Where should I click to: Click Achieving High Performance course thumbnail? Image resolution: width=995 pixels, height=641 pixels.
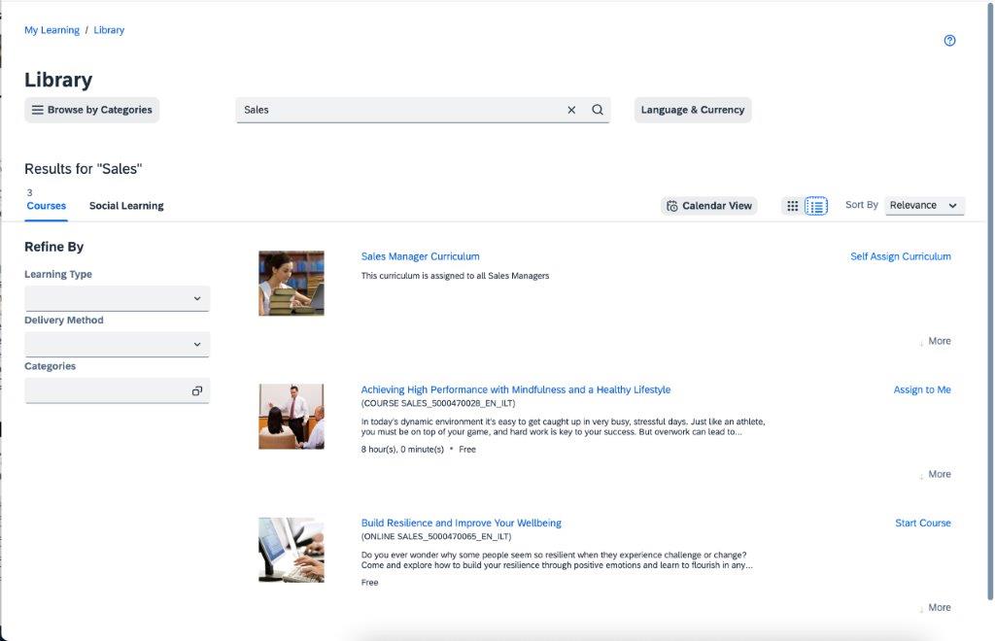click(292, 416)
